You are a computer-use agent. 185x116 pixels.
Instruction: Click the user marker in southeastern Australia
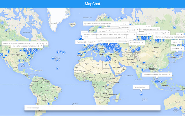pyautogui.click(x=181, y=108)
